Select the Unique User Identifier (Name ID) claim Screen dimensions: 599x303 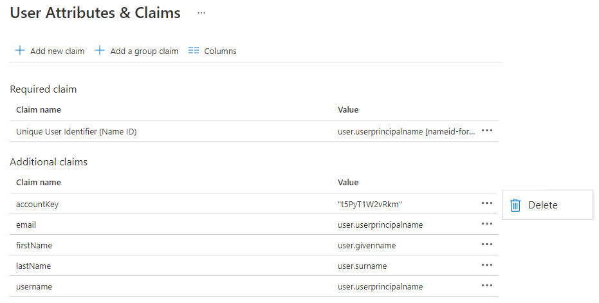coord(76,131)
